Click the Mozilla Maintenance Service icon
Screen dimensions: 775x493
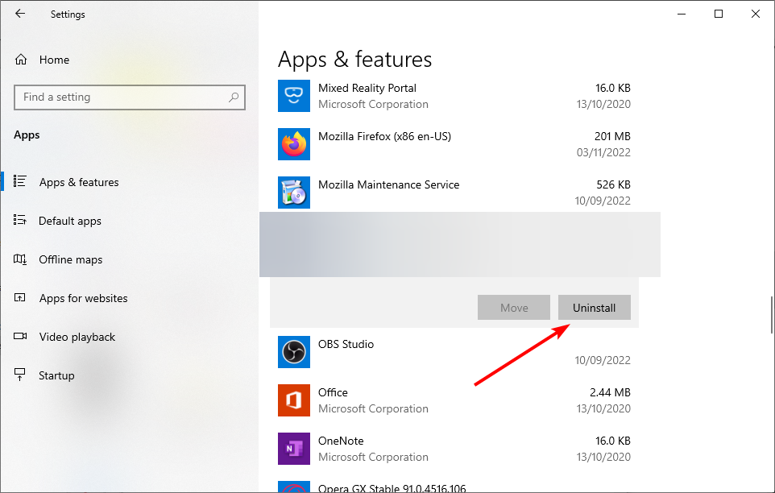point(293,193)
